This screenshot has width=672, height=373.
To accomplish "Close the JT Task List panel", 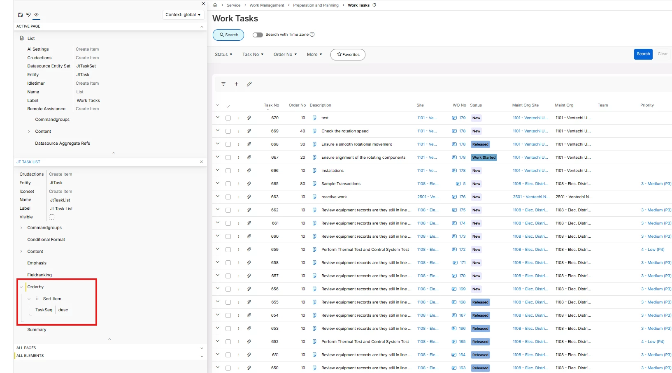I will pos(201,162).
